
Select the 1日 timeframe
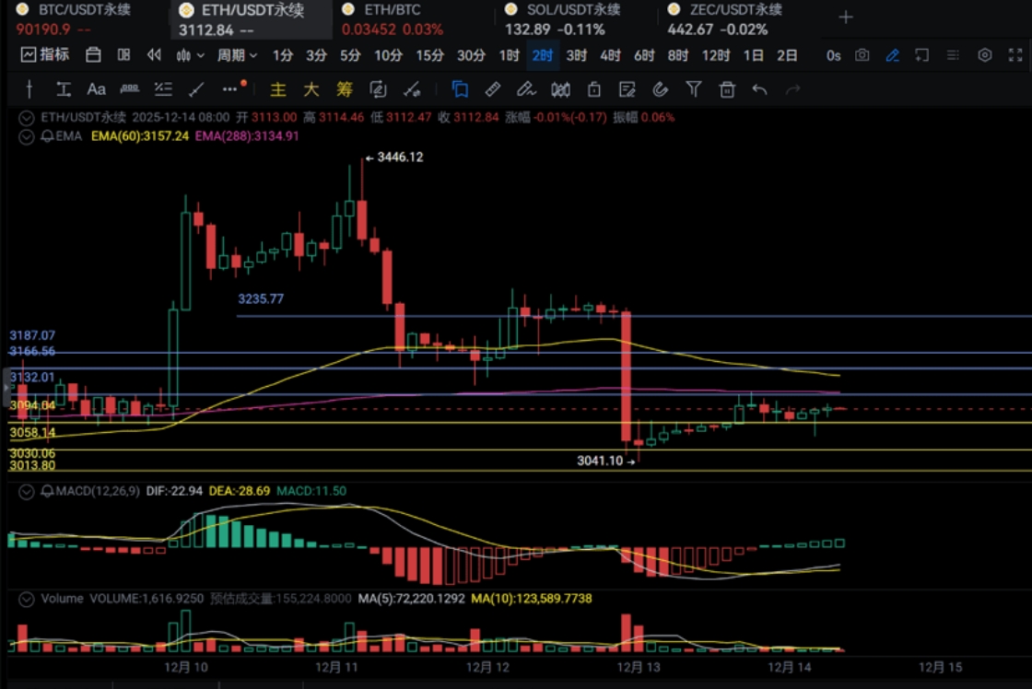pos(753,55)
